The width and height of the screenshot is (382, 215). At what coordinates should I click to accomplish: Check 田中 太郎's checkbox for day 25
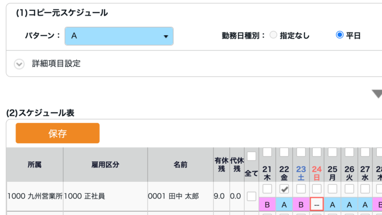coord(332,189)
